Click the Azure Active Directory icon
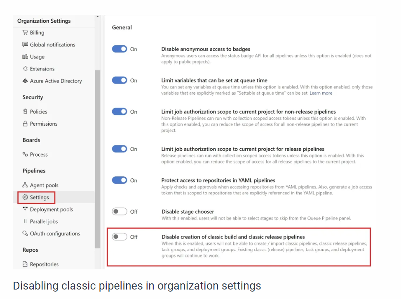Image resolution: width=401 pixels, height=299 pixels. (x=25, y=81)
